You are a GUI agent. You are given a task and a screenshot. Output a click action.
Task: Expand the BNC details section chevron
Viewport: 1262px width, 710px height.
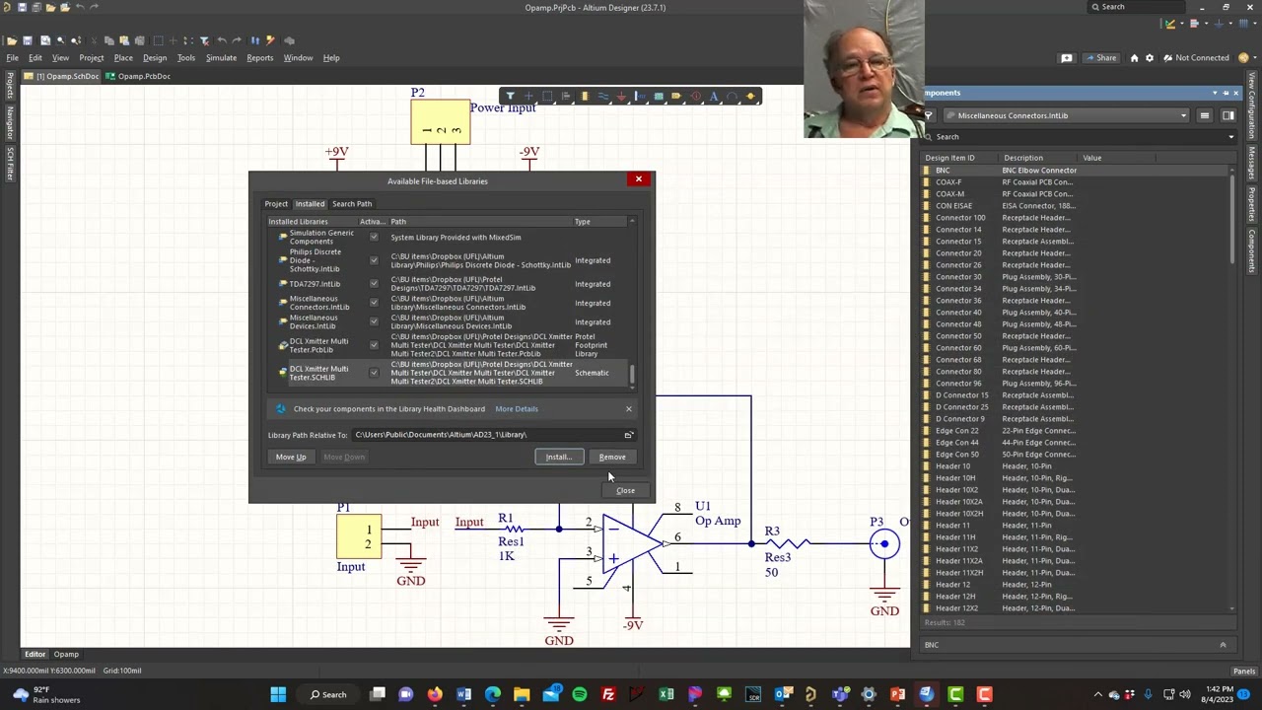point(1223,645)
